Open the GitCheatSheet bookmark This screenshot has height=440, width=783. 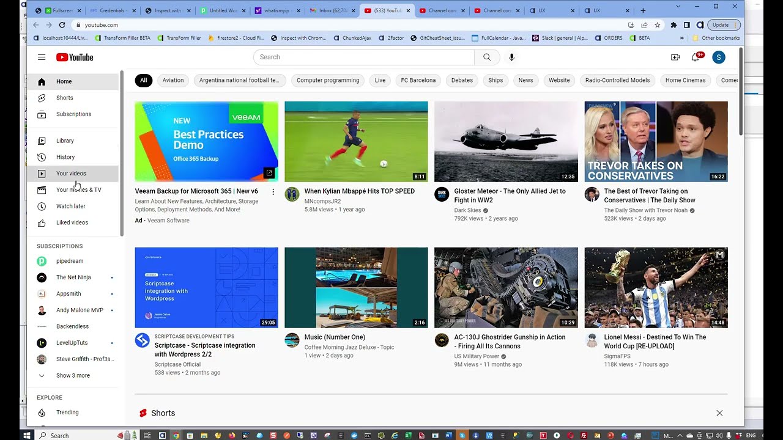437,38
